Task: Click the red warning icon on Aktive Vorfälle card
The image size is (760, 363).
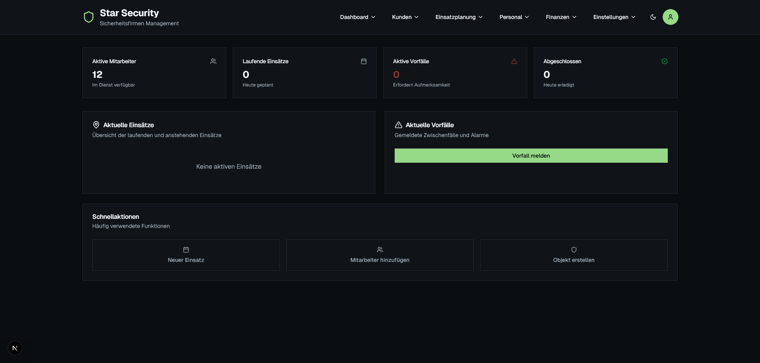Action: tap(514, 61)
